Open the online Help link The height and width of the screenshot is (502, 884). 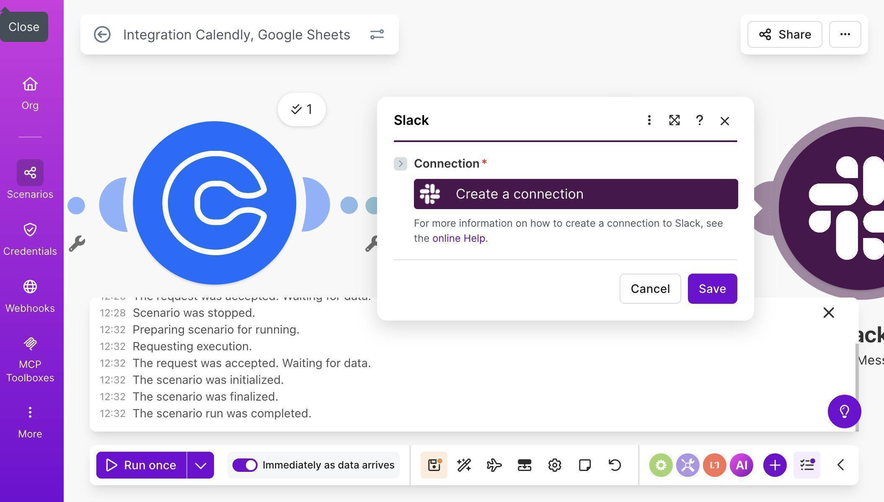point(458,238)
